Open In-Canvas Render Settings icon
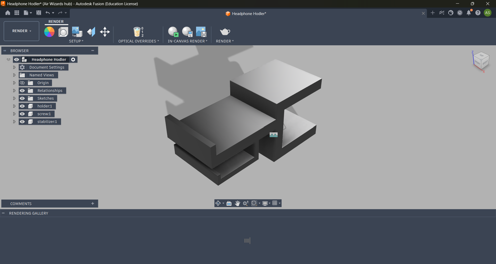Viewport: 496px width, 264px height. [187, 32]
